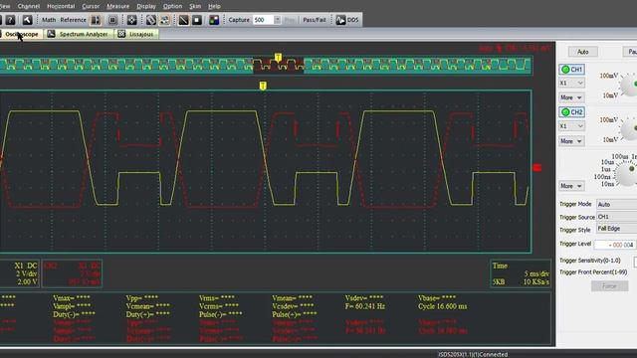This screenshot has width=637, height=358.
Task: Click the red trigger level marker at right edge
Action: (537, 167)
